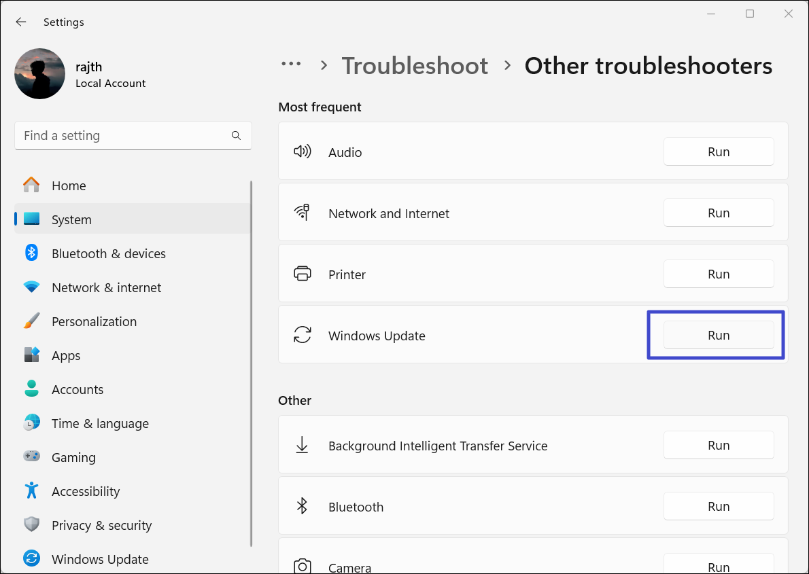The image size is (809, 574).
Task: Click the Gaming controller icon
Action: pyautogui.click(x=31, y=457)
